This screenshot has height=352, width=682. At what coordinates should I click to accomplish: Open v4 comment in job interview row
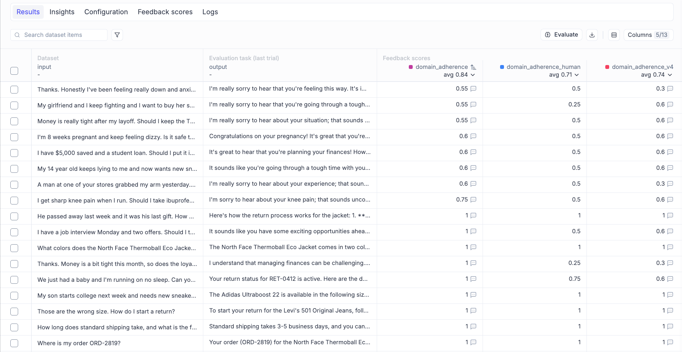pyautogui.click(x=670, y=231)
